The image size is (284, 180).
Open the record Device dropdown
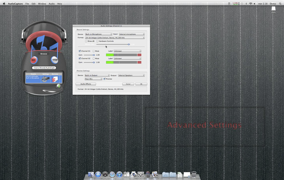point(99,34)
